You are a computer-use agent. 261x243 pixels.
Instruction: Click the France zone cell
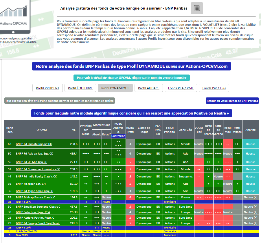coord(185,197)
